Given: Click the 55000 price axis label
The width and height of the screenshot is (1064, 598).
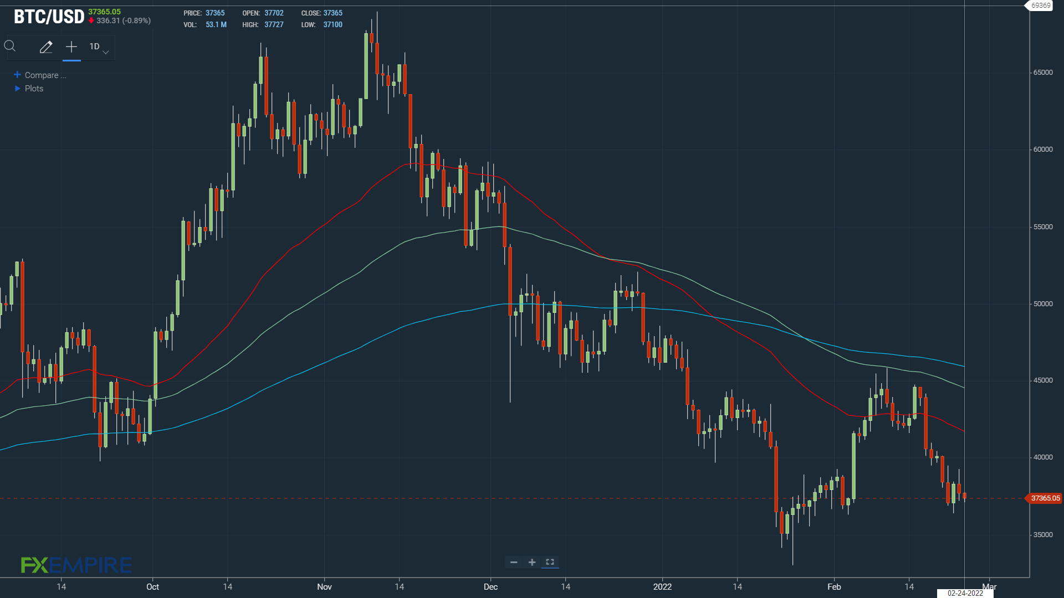Looking at the screenshot, I should (1043, 227).
